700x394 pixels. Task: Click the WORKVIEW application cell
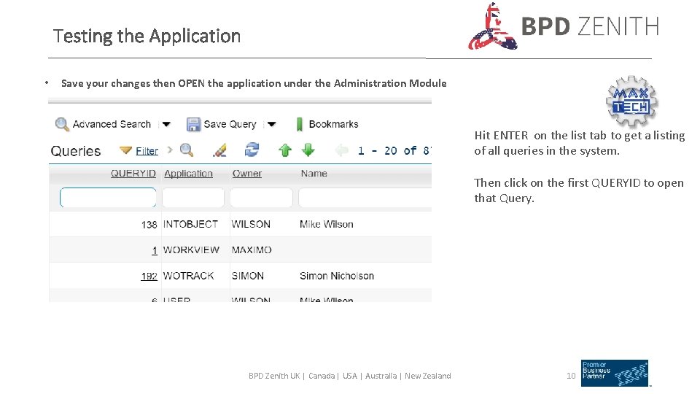tap(191, 250)
